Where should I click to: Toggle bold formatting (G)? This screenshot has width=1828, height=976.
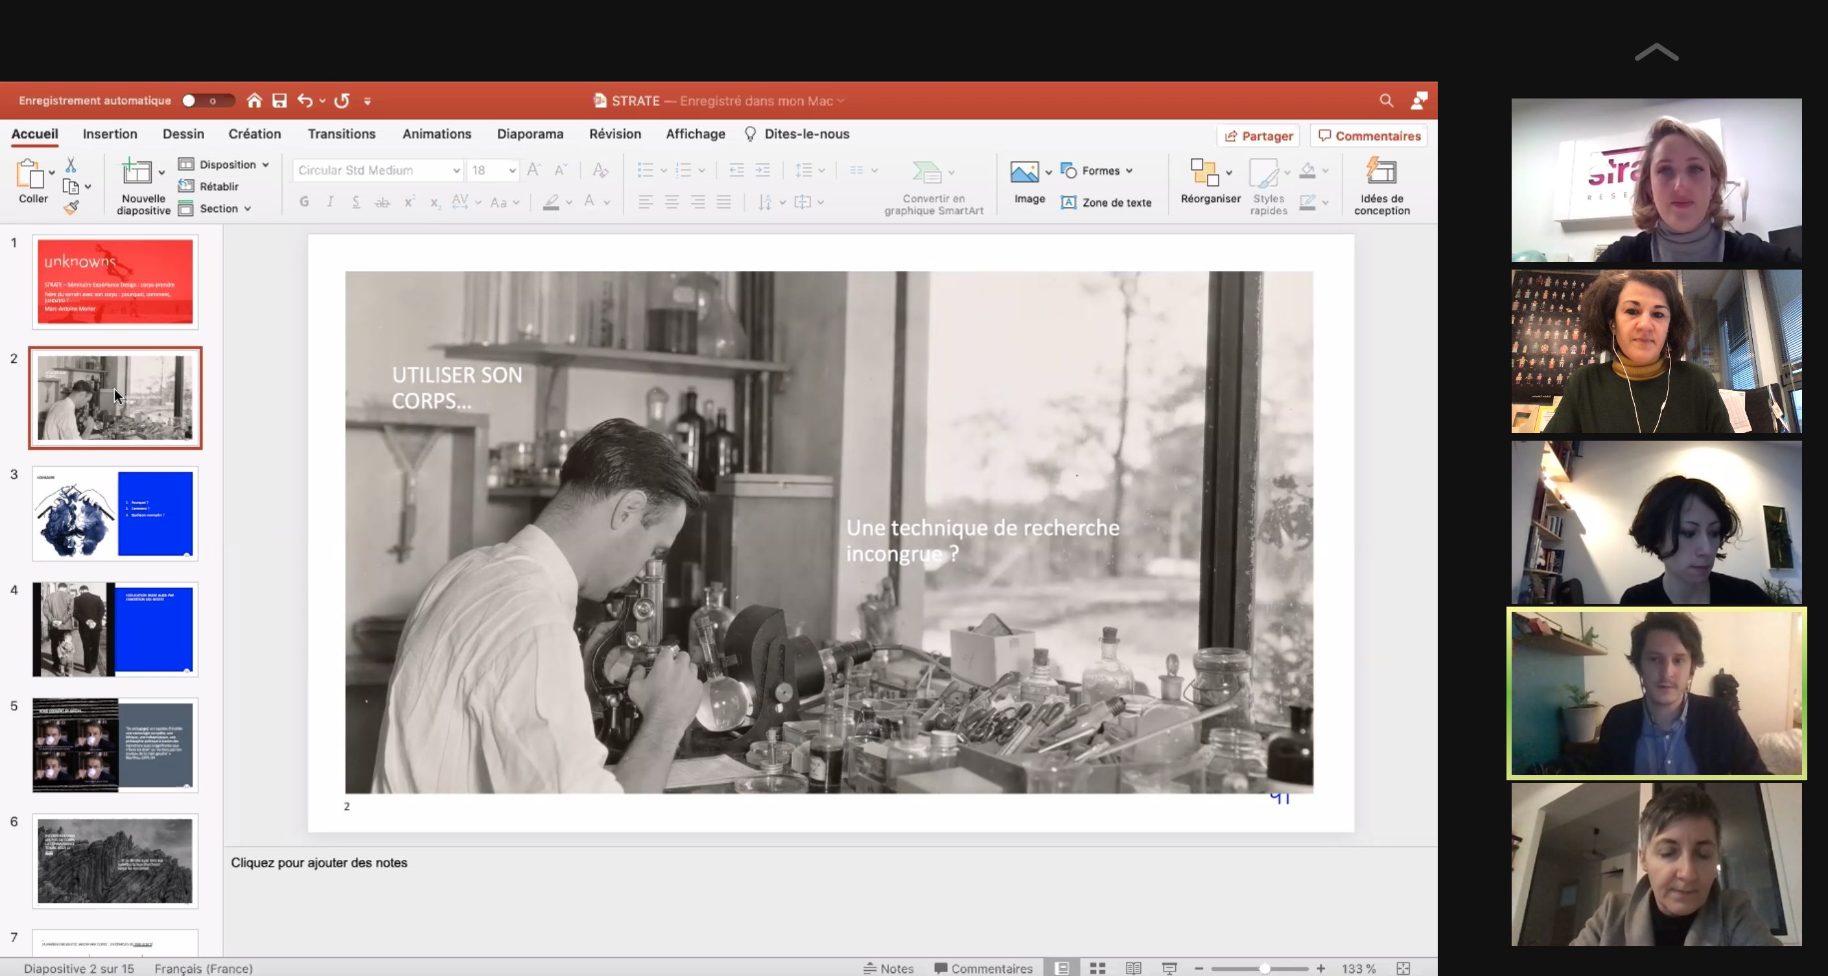305,202
